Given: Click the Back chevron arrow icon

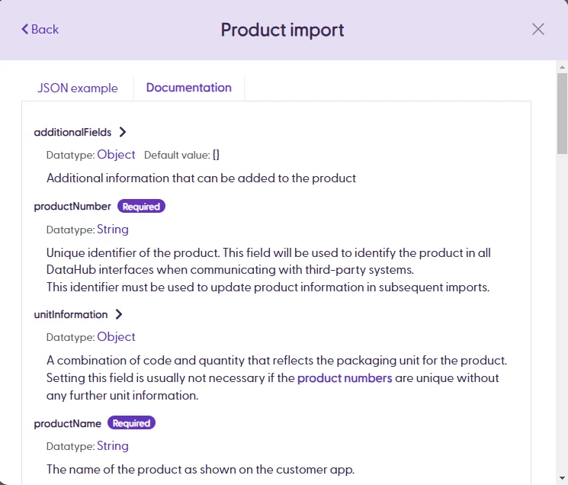Looking at the screenshot, I should tap(24, 29).
